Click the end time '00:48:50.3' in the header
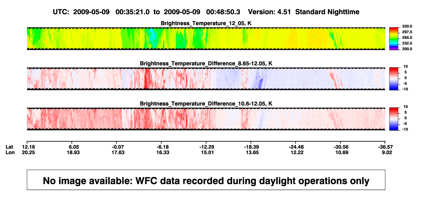Screen dimensions: 428x219 point(223,12)
